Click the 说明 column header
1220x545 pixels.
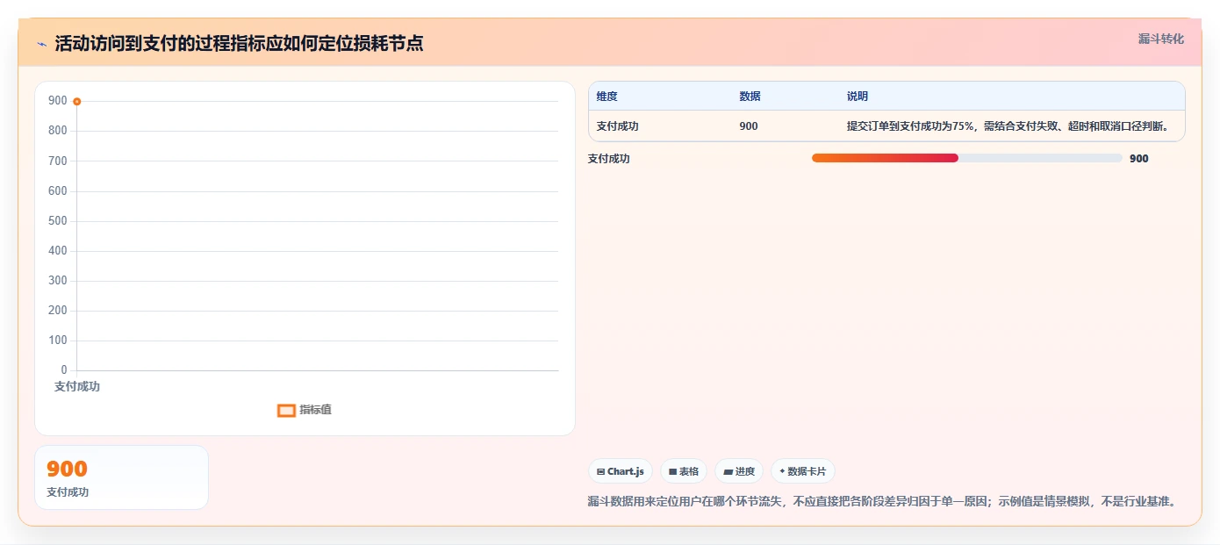[857, 97]
